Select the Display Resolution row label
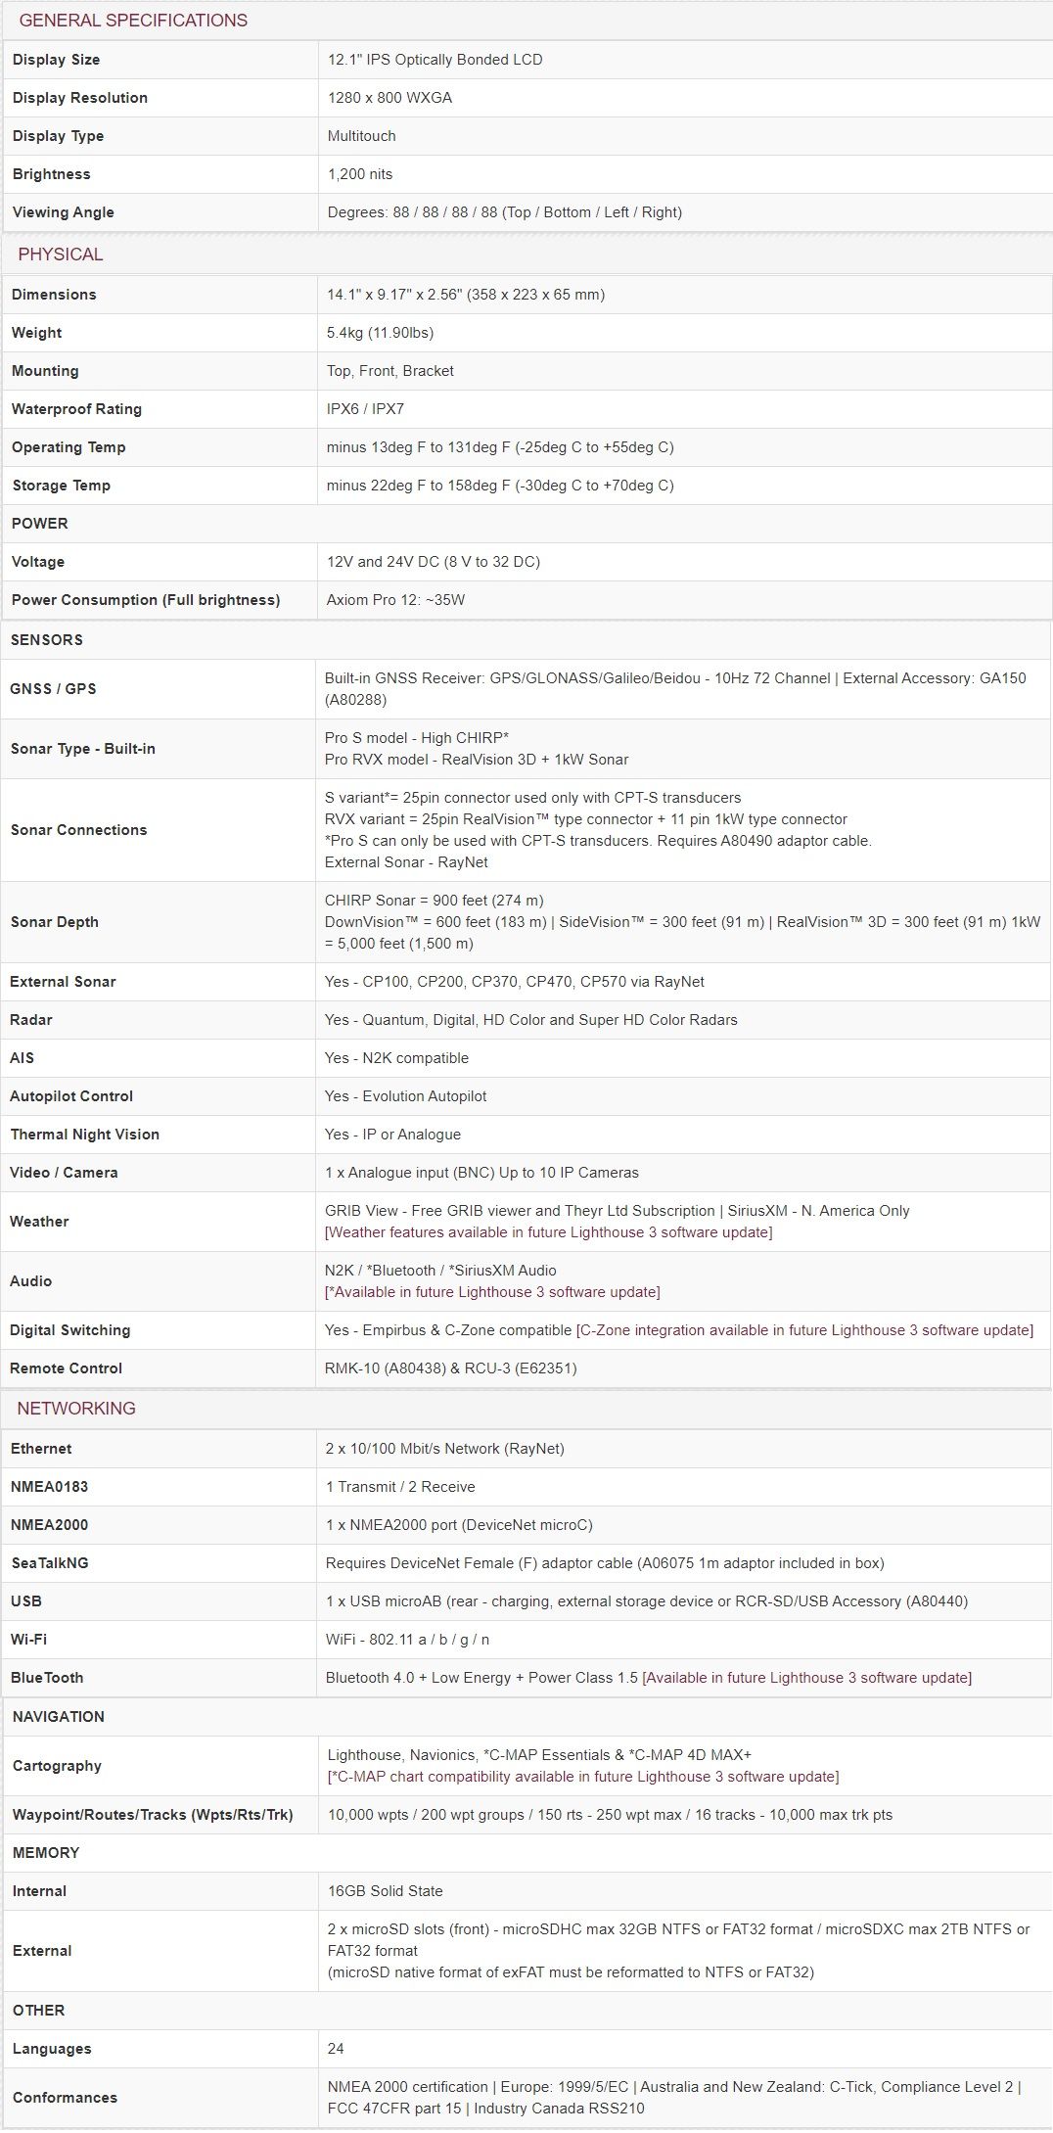The height and width of the screenshot is (2133, 1053). point(80,98)
